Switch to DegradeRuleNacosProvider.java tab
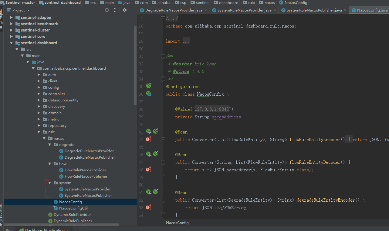This screenshot has width=389, height=231. [x=173, y=10]
